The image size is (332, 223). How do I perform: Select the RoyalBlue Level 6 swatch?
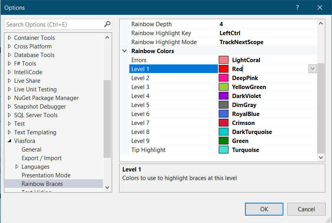point(223,114)
